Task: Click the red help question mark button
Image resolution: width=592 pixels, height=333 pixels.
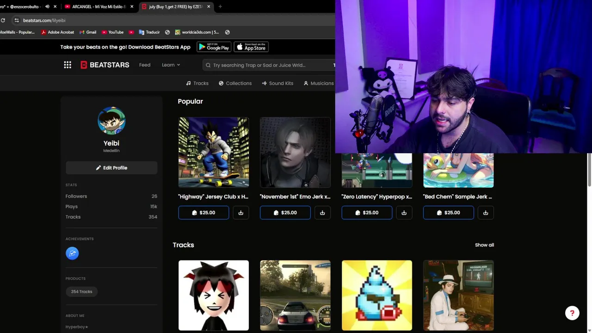Action: coord(572,313)
